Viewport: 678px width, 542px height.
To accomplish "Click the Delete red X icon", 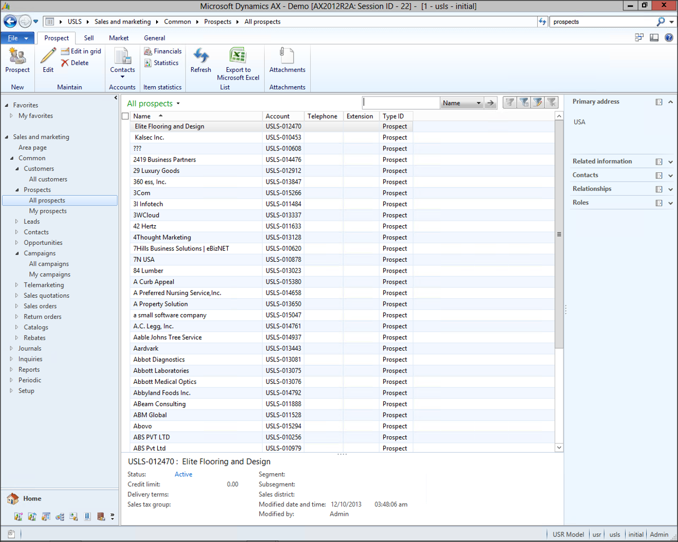I will 65,63.
